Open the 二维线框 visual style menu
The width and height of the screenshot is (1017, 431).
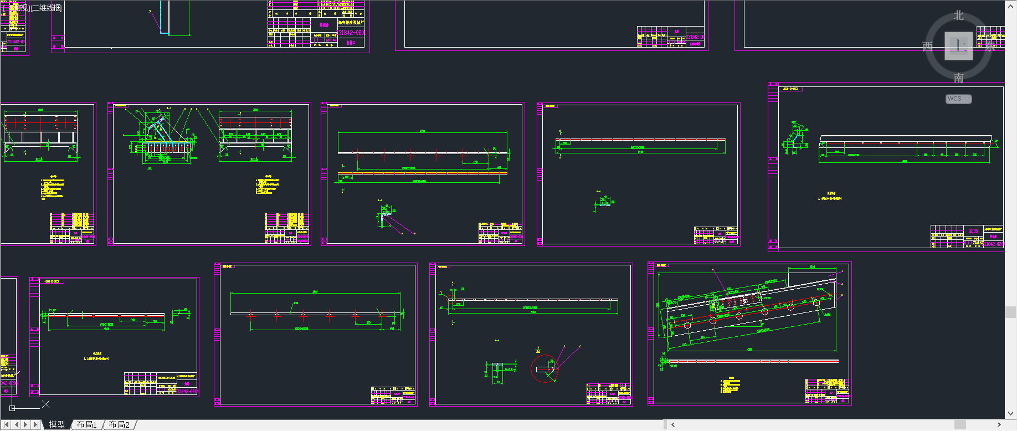[x=47, y=8]
